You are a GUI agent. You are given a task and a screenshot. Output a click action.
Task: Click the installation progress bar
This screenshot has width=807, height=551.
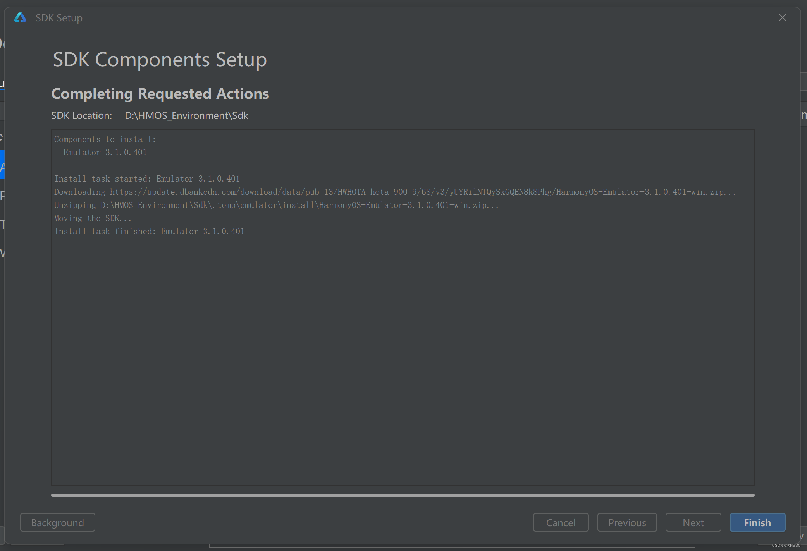402,495
